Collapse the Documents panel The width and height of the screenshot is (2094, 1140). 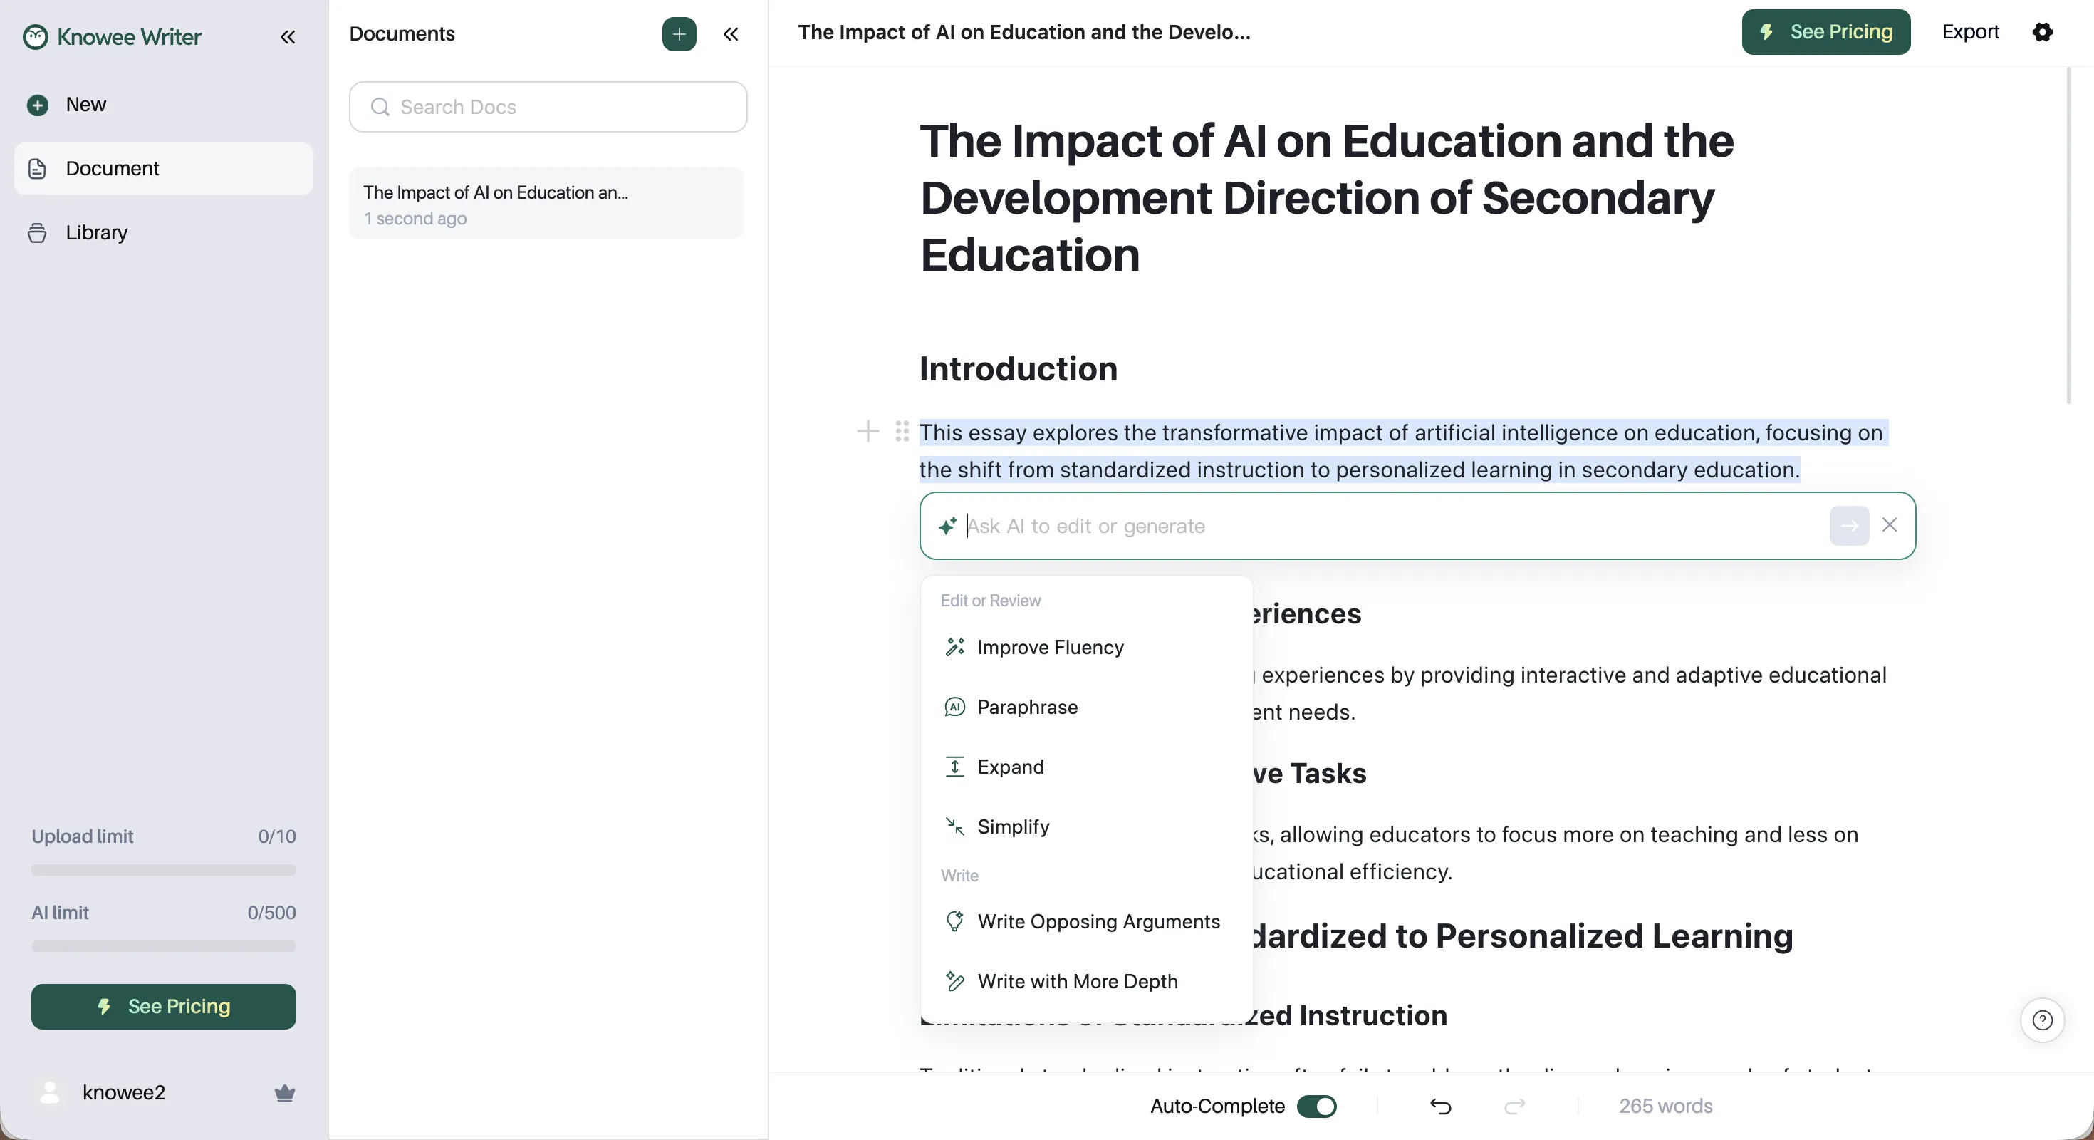pos(731,34)
